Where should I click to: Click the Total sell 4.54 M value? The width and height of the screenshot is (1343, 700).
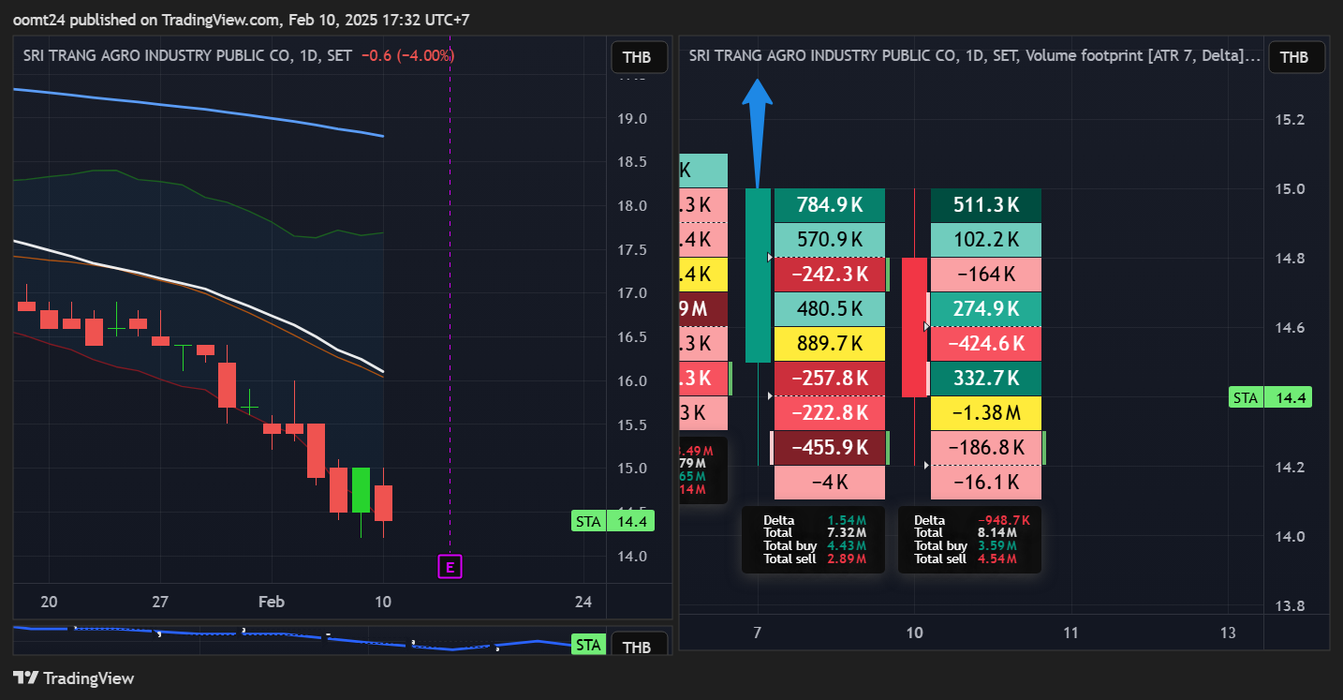pyautogui.click(x=1003, y=559)
